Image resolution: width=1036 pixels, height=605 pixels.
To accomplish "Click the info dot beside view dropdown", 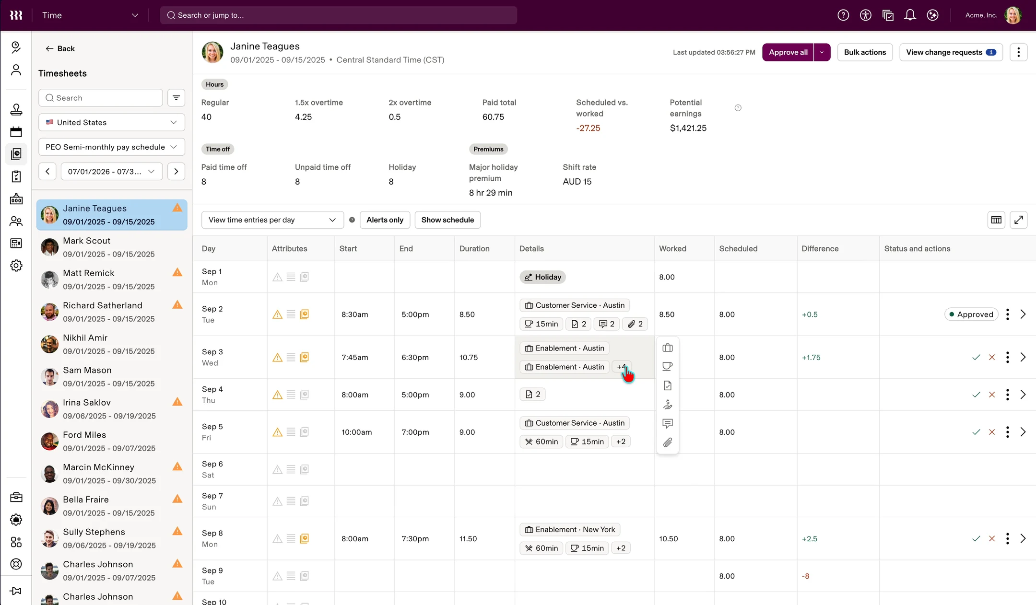I will [352, 220].
